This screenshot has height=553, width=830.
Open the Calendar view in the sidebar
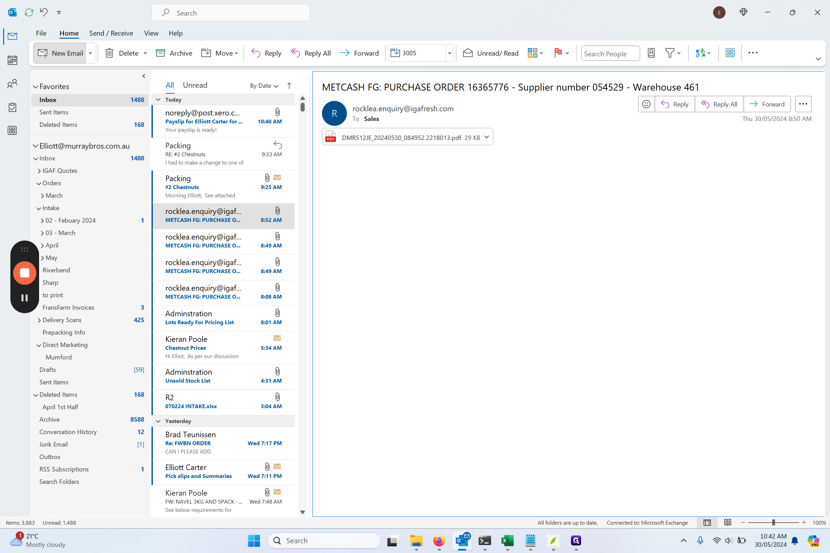coord(12,60)
